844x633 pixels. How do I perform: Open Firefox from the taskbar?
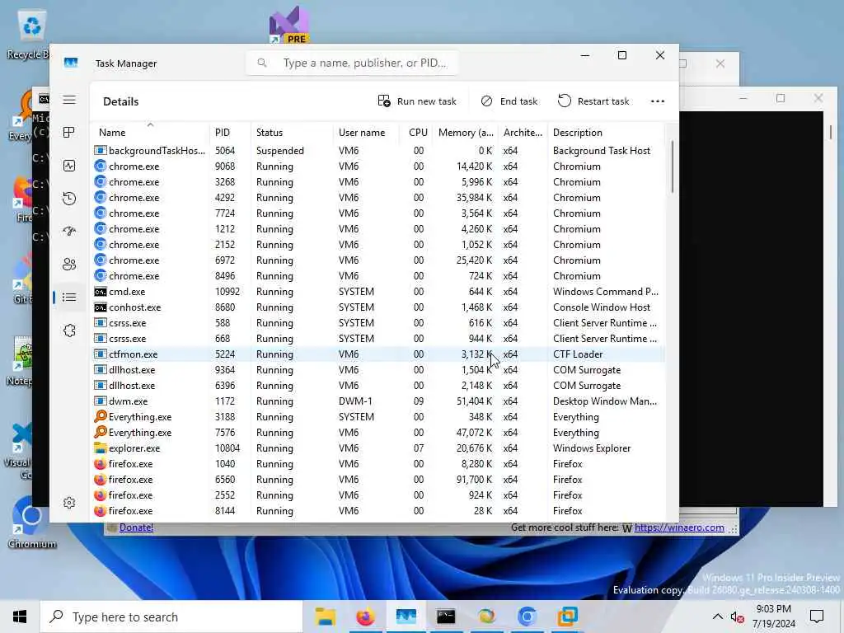(x=365, y=617)
